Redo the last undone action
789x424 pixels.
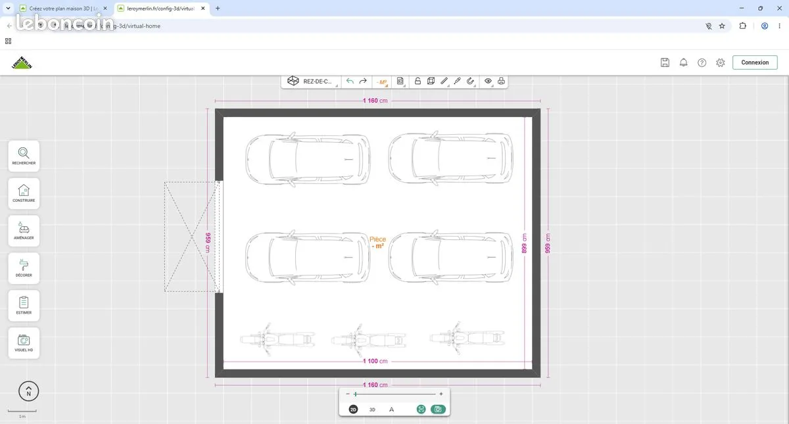pyautogui.click(x=363, y=82)
